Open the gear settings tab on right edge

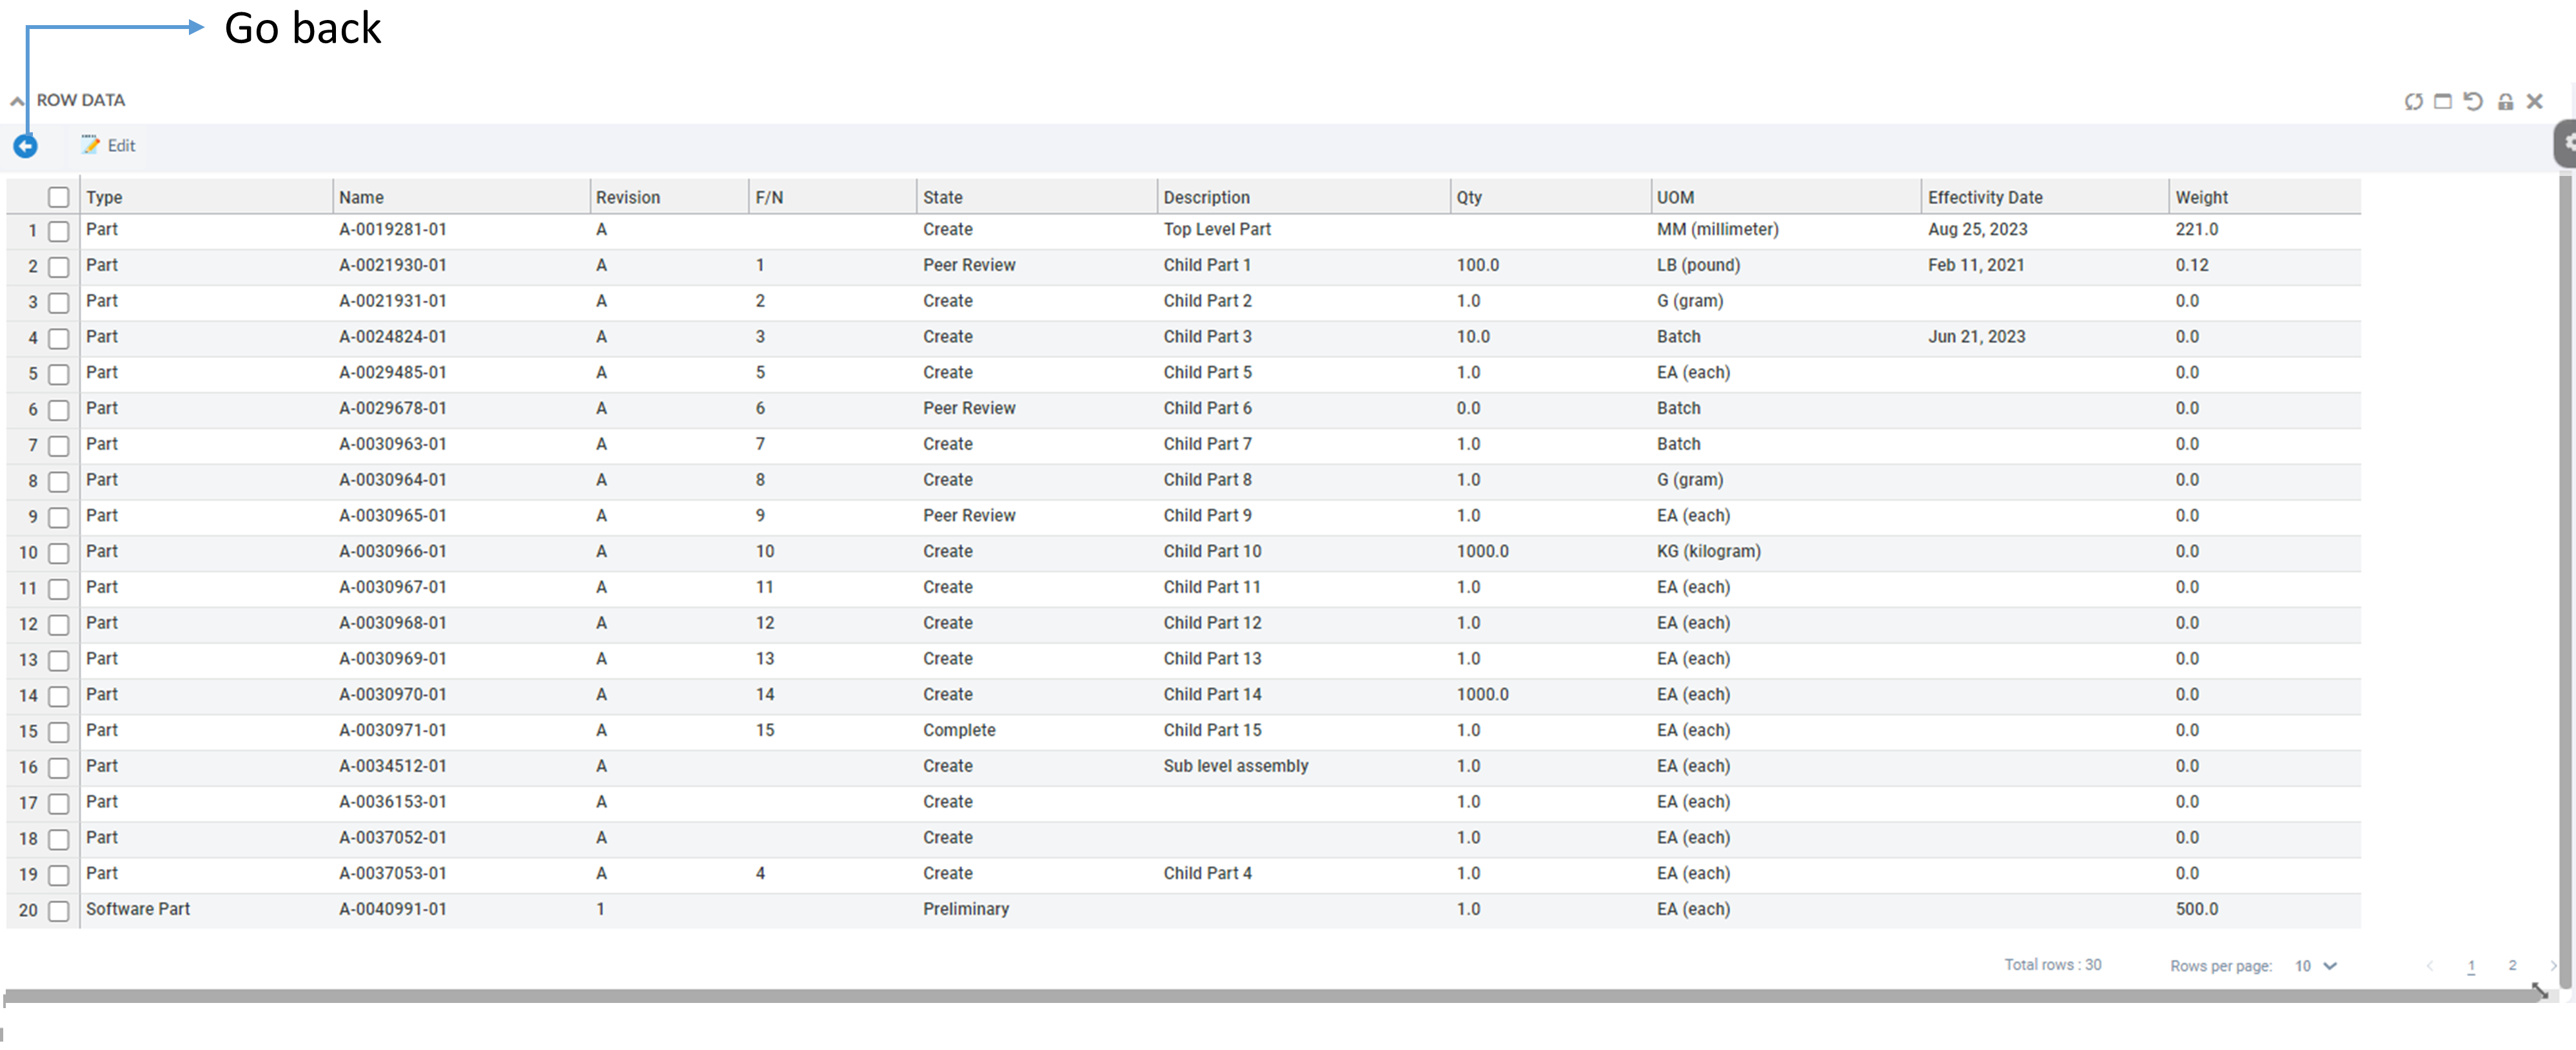pos(2567,143)
